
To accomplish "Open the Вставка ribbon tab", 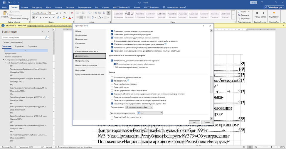I will 24,7.
